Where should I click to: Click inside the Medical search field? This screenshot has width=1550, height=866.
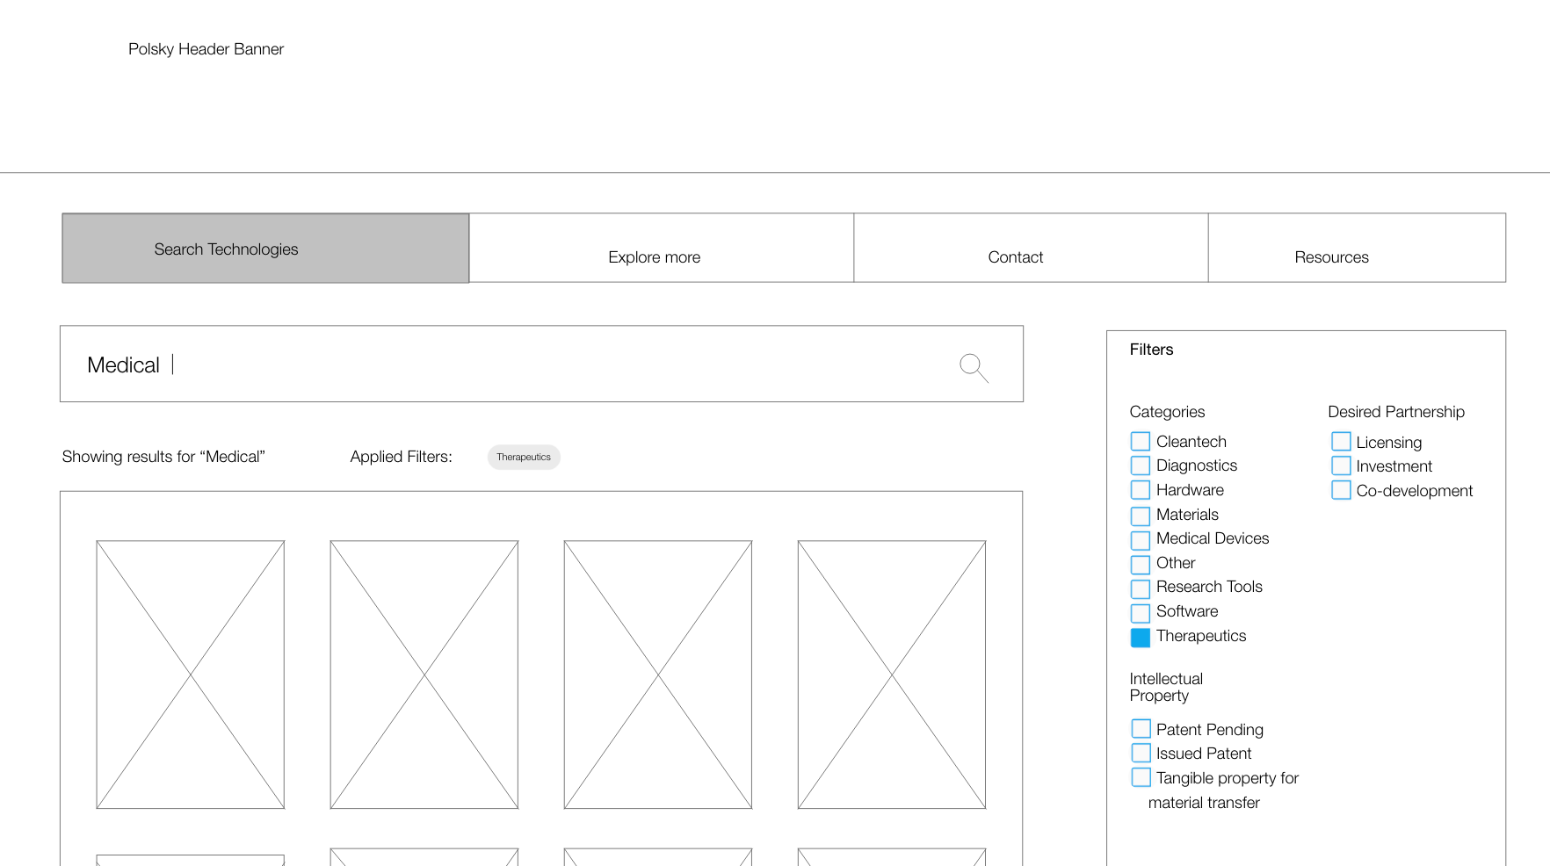point(541,364)
